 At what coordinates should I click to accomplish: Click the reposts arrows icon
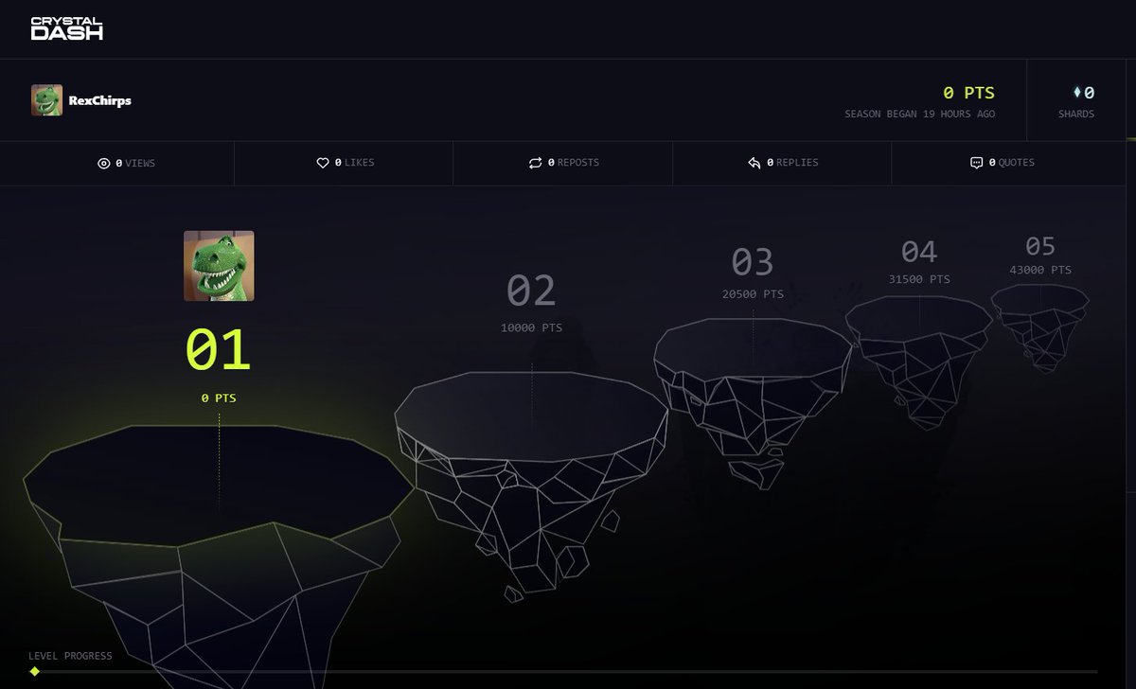pos(535,162)
